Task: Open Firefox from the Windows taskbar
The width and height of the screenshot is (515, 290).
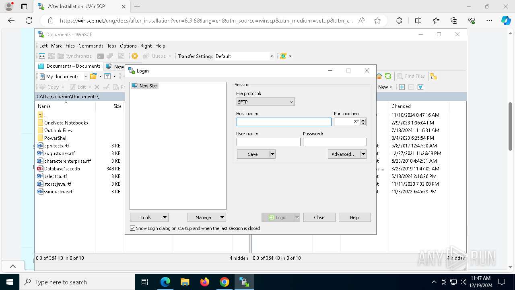Action: pyautogui.click(x=205, y=282)
